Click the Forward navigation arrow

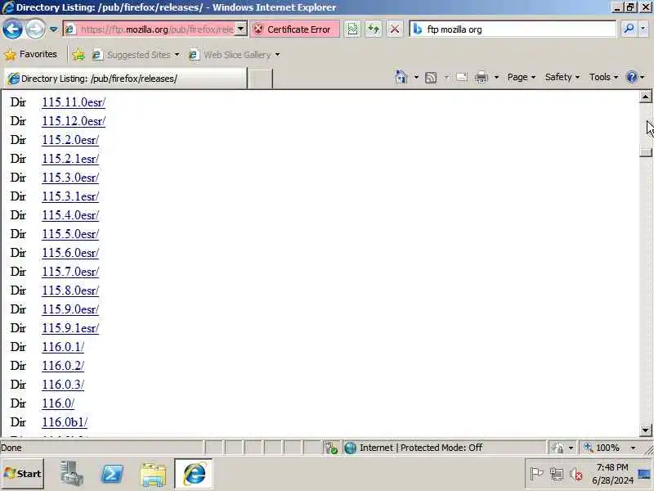click(35, 29)
